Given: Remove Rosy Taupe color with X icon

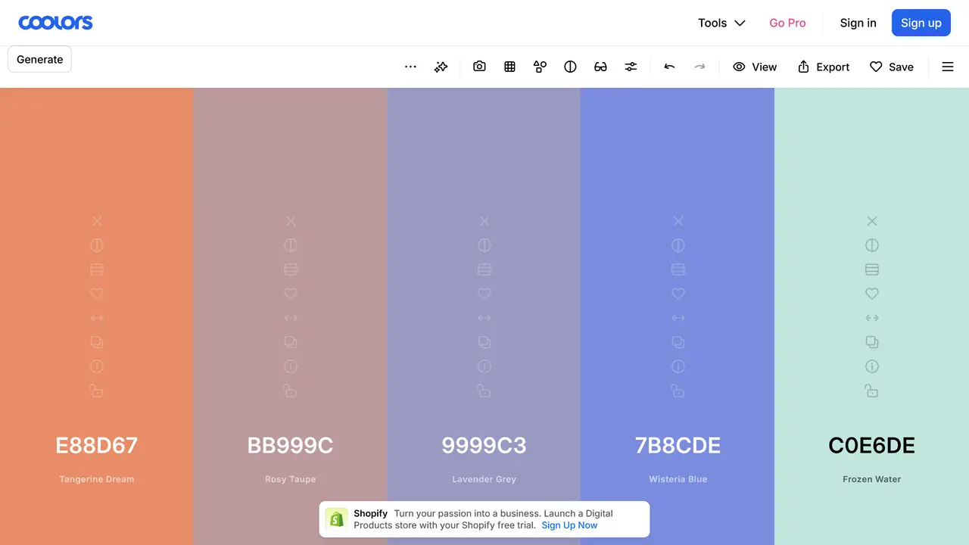Looking at the screenshot, I should pos(291,221).
